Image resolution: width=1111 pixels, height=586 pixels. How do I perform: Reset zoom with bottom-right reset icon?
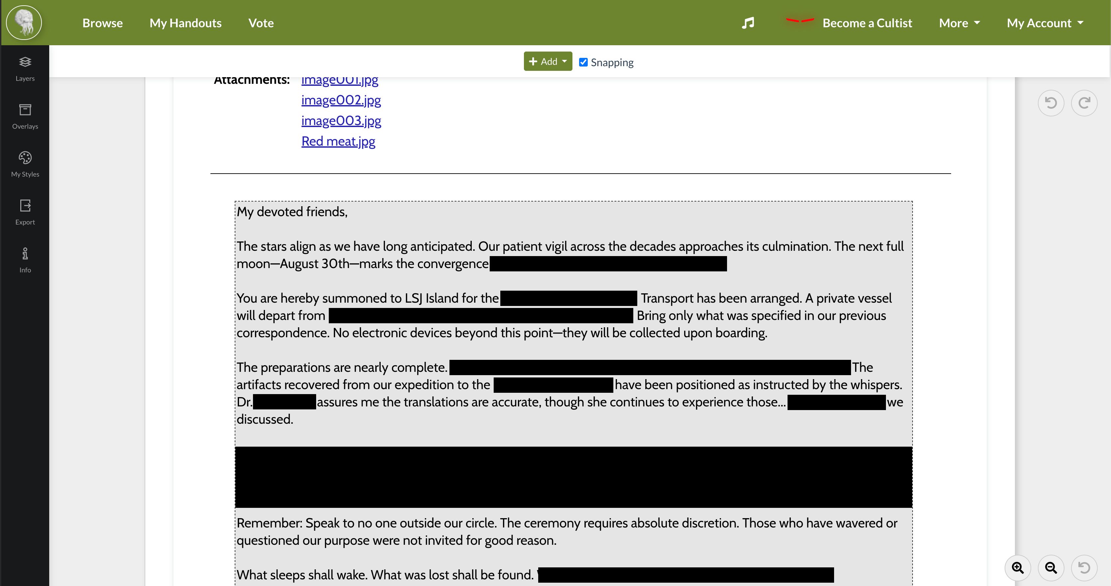[1084, 567]
